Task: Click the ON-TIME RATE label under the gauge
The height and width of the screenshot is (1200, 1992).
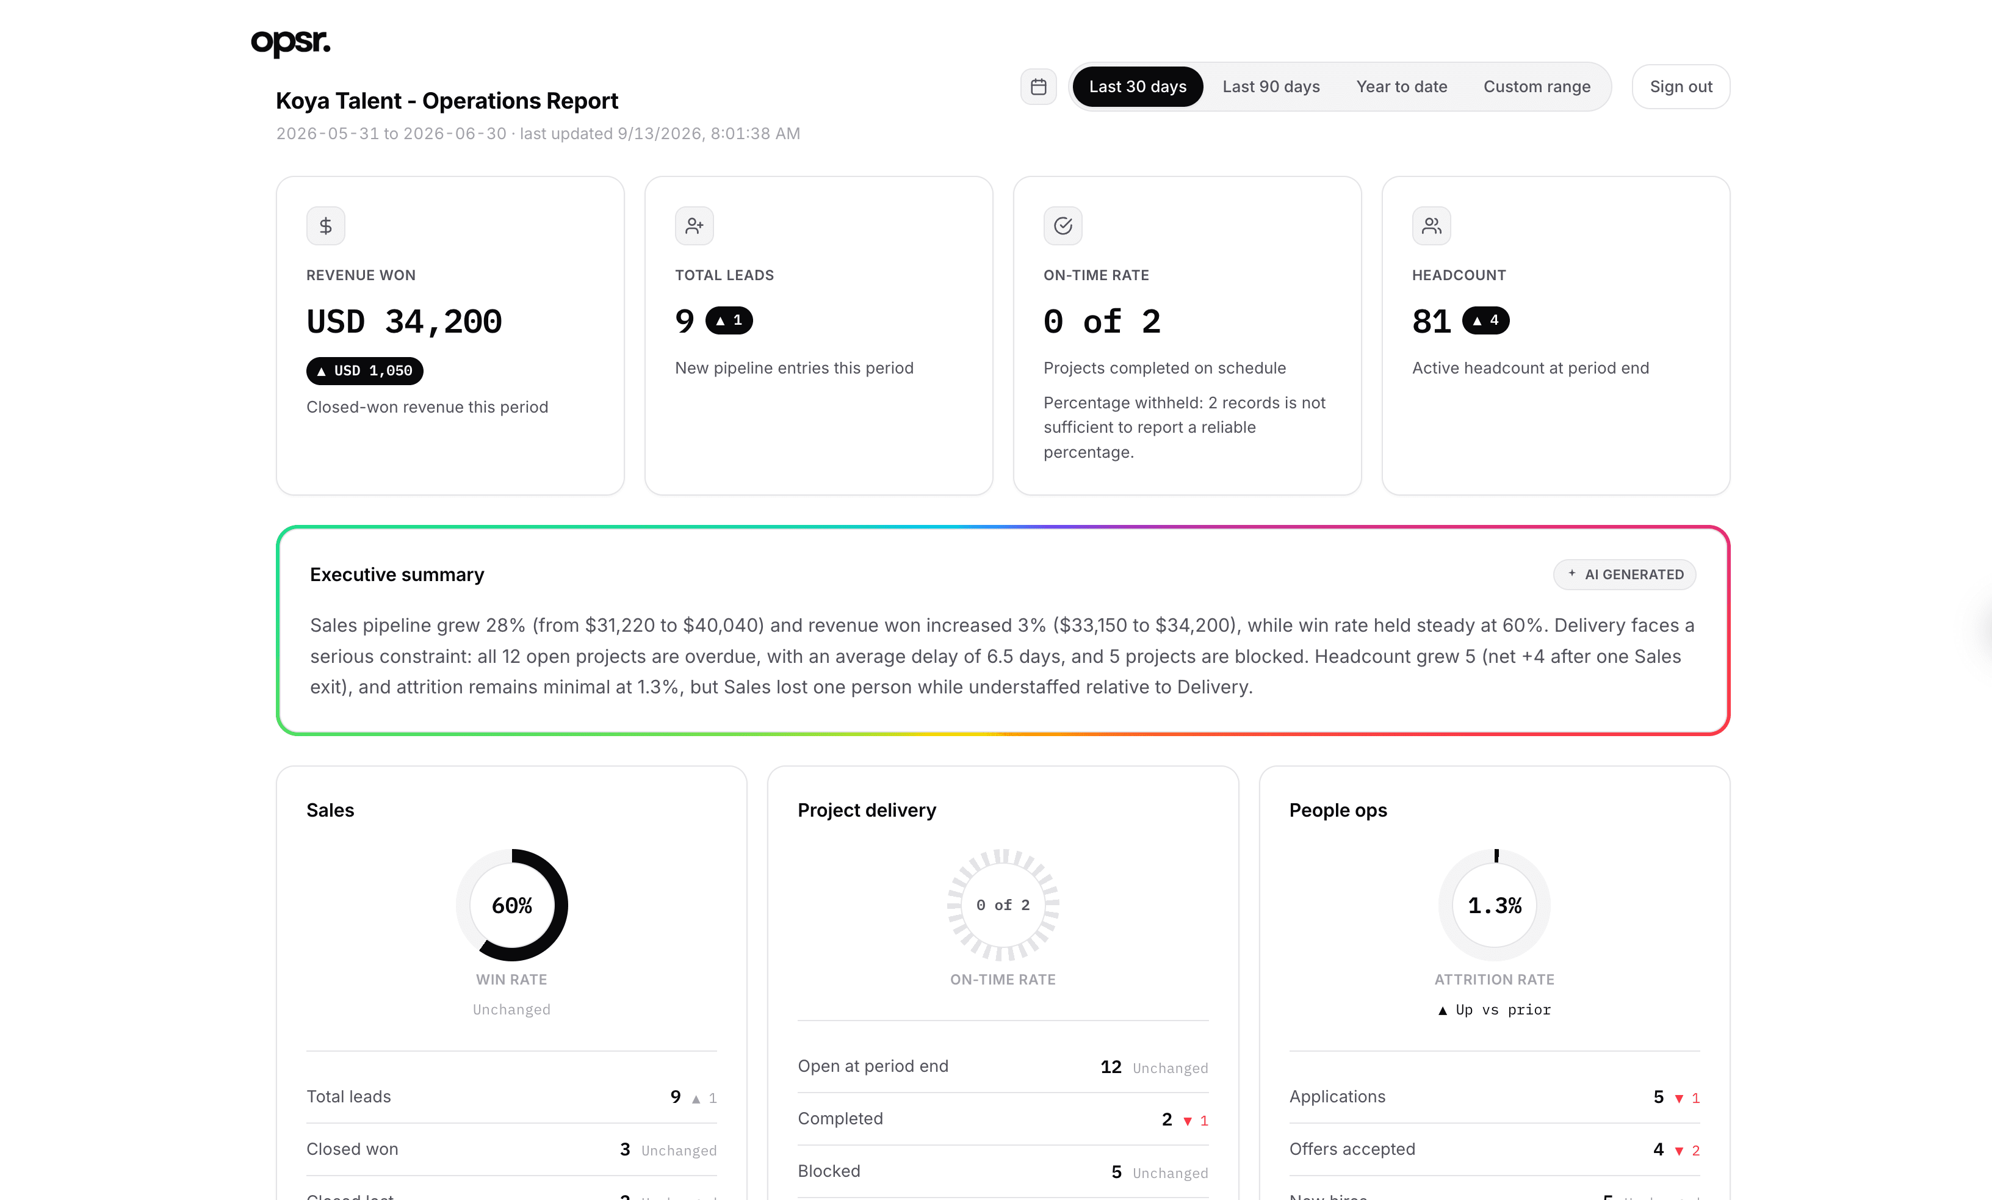Action: pos(1003,979)
